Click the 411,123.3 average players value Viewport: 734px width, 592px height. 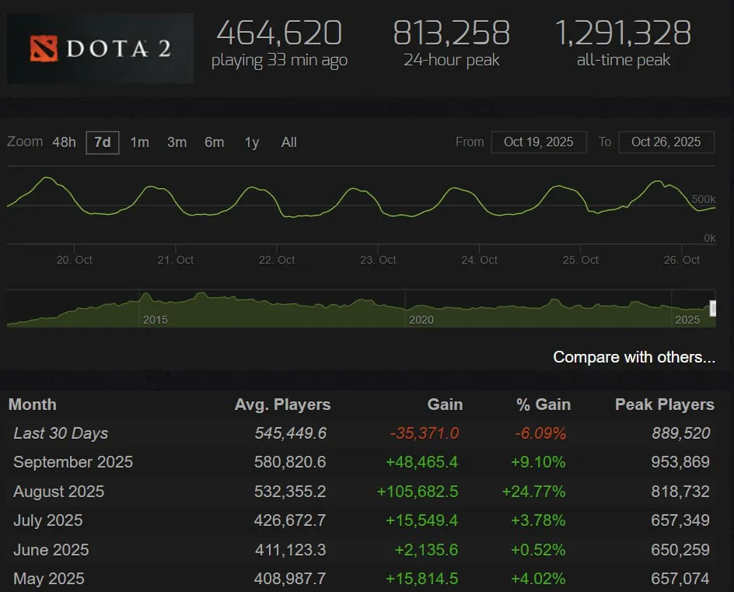click(290, 549)
